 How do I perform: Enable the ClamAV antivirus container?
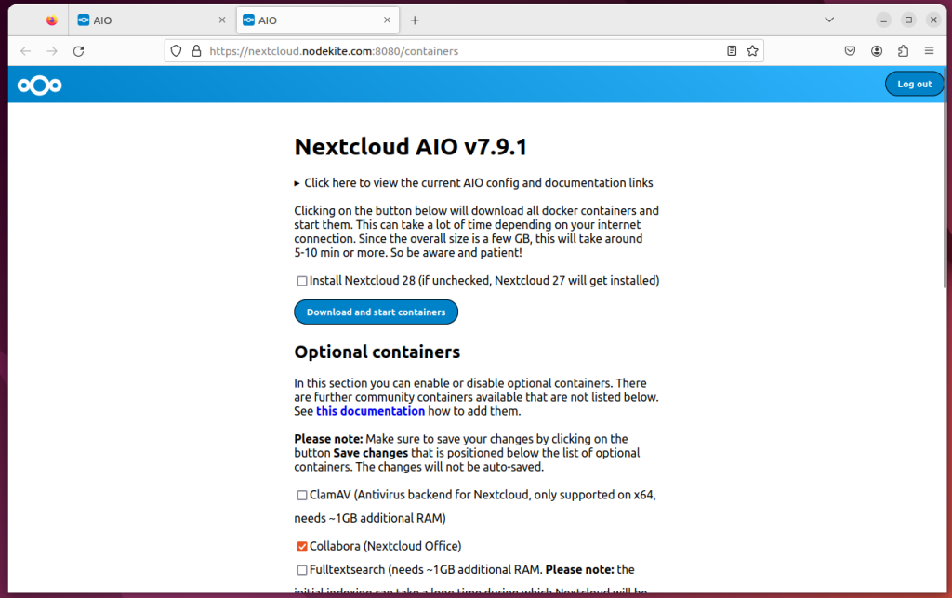[x=301, y=495]
